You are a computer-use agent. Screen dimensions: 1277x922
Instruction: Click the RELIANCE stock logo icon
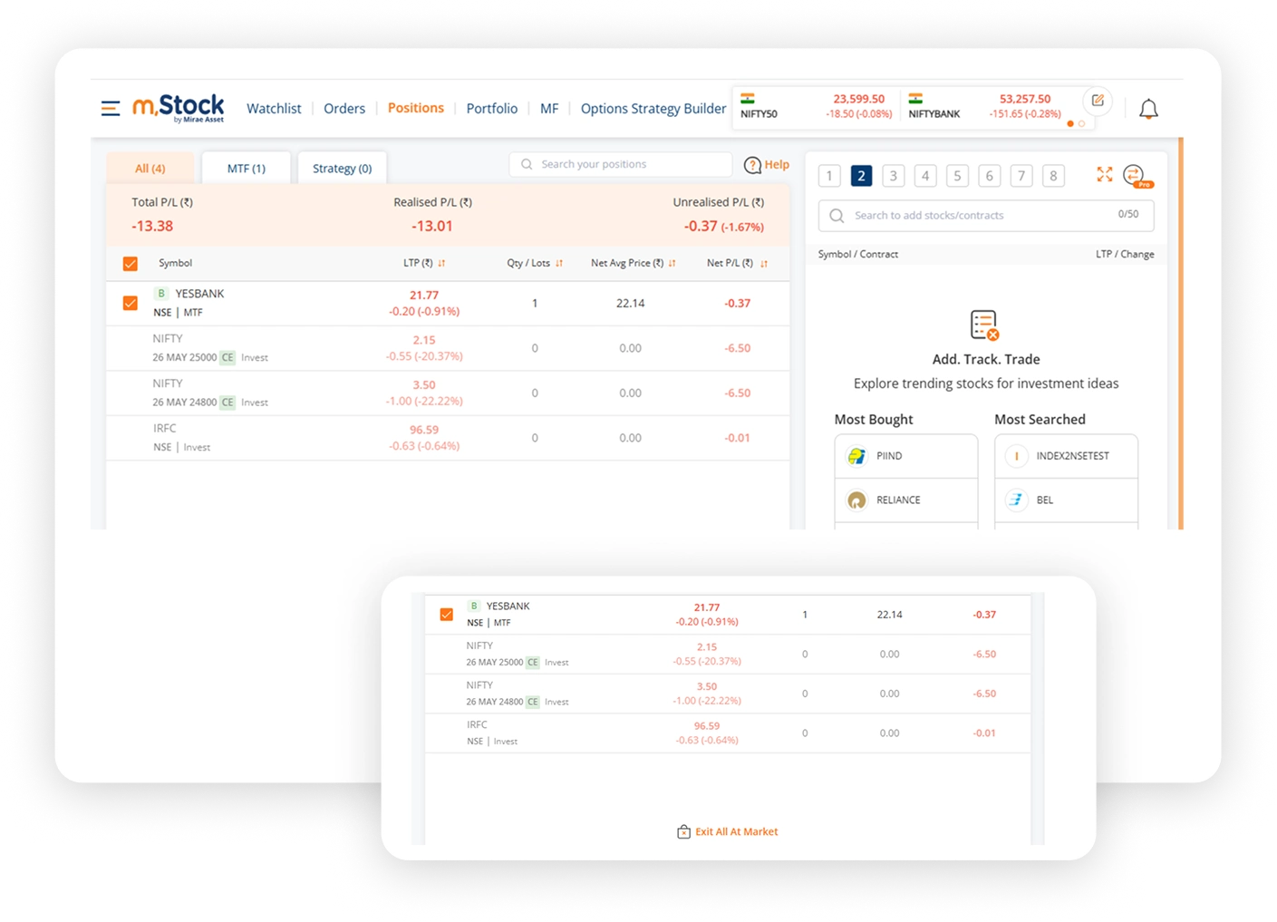tap(856, 500)
